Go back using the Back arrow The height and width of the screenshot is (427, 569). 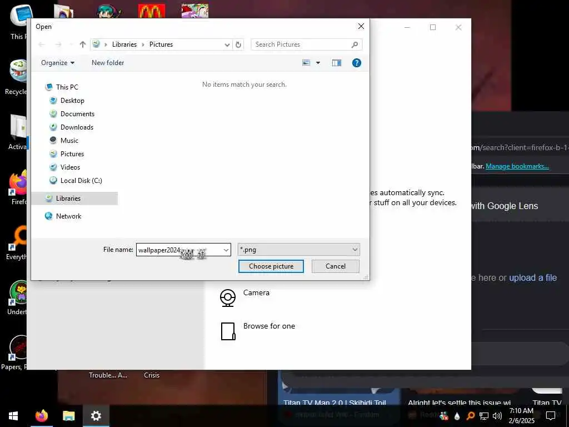coord(41,44)
